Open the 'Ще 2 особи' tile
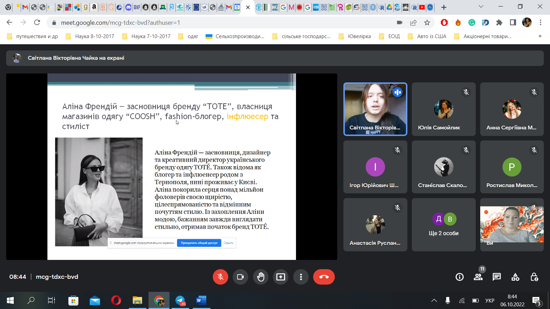The height and width of the screenshot is (309, 550). point(444,225)
